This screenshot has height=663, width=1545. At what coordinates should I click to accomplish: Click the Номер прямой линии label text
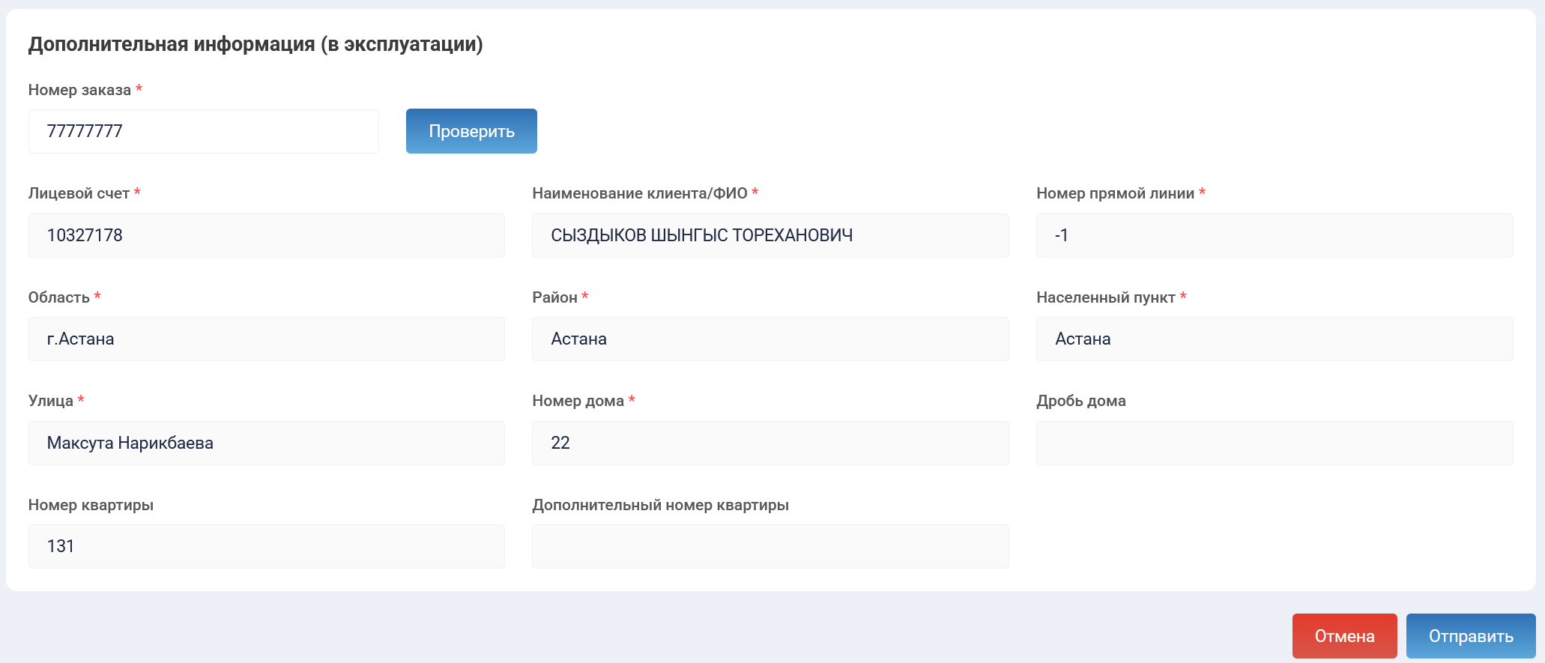(x=1115, y=193)
